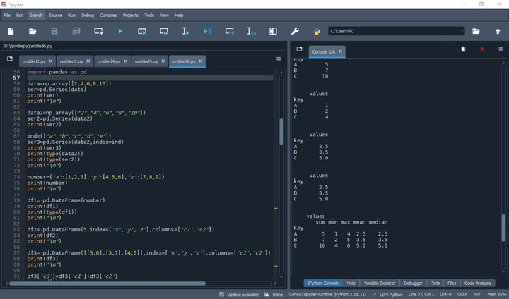Open the console pane options hamburger menu
This screenshot has width=509, height=299.
pos(501,49)
